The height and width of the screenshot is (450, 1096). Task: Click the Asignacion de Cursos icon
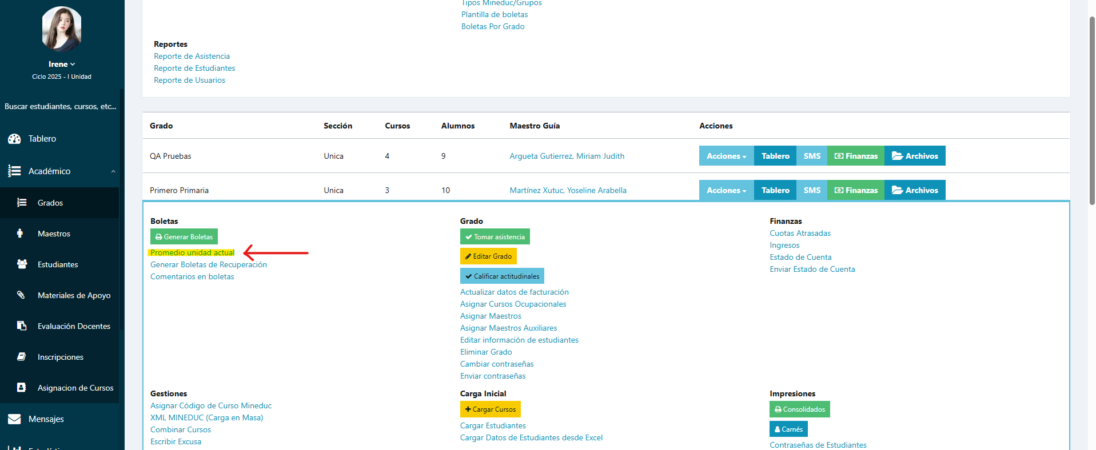point(22,388)
